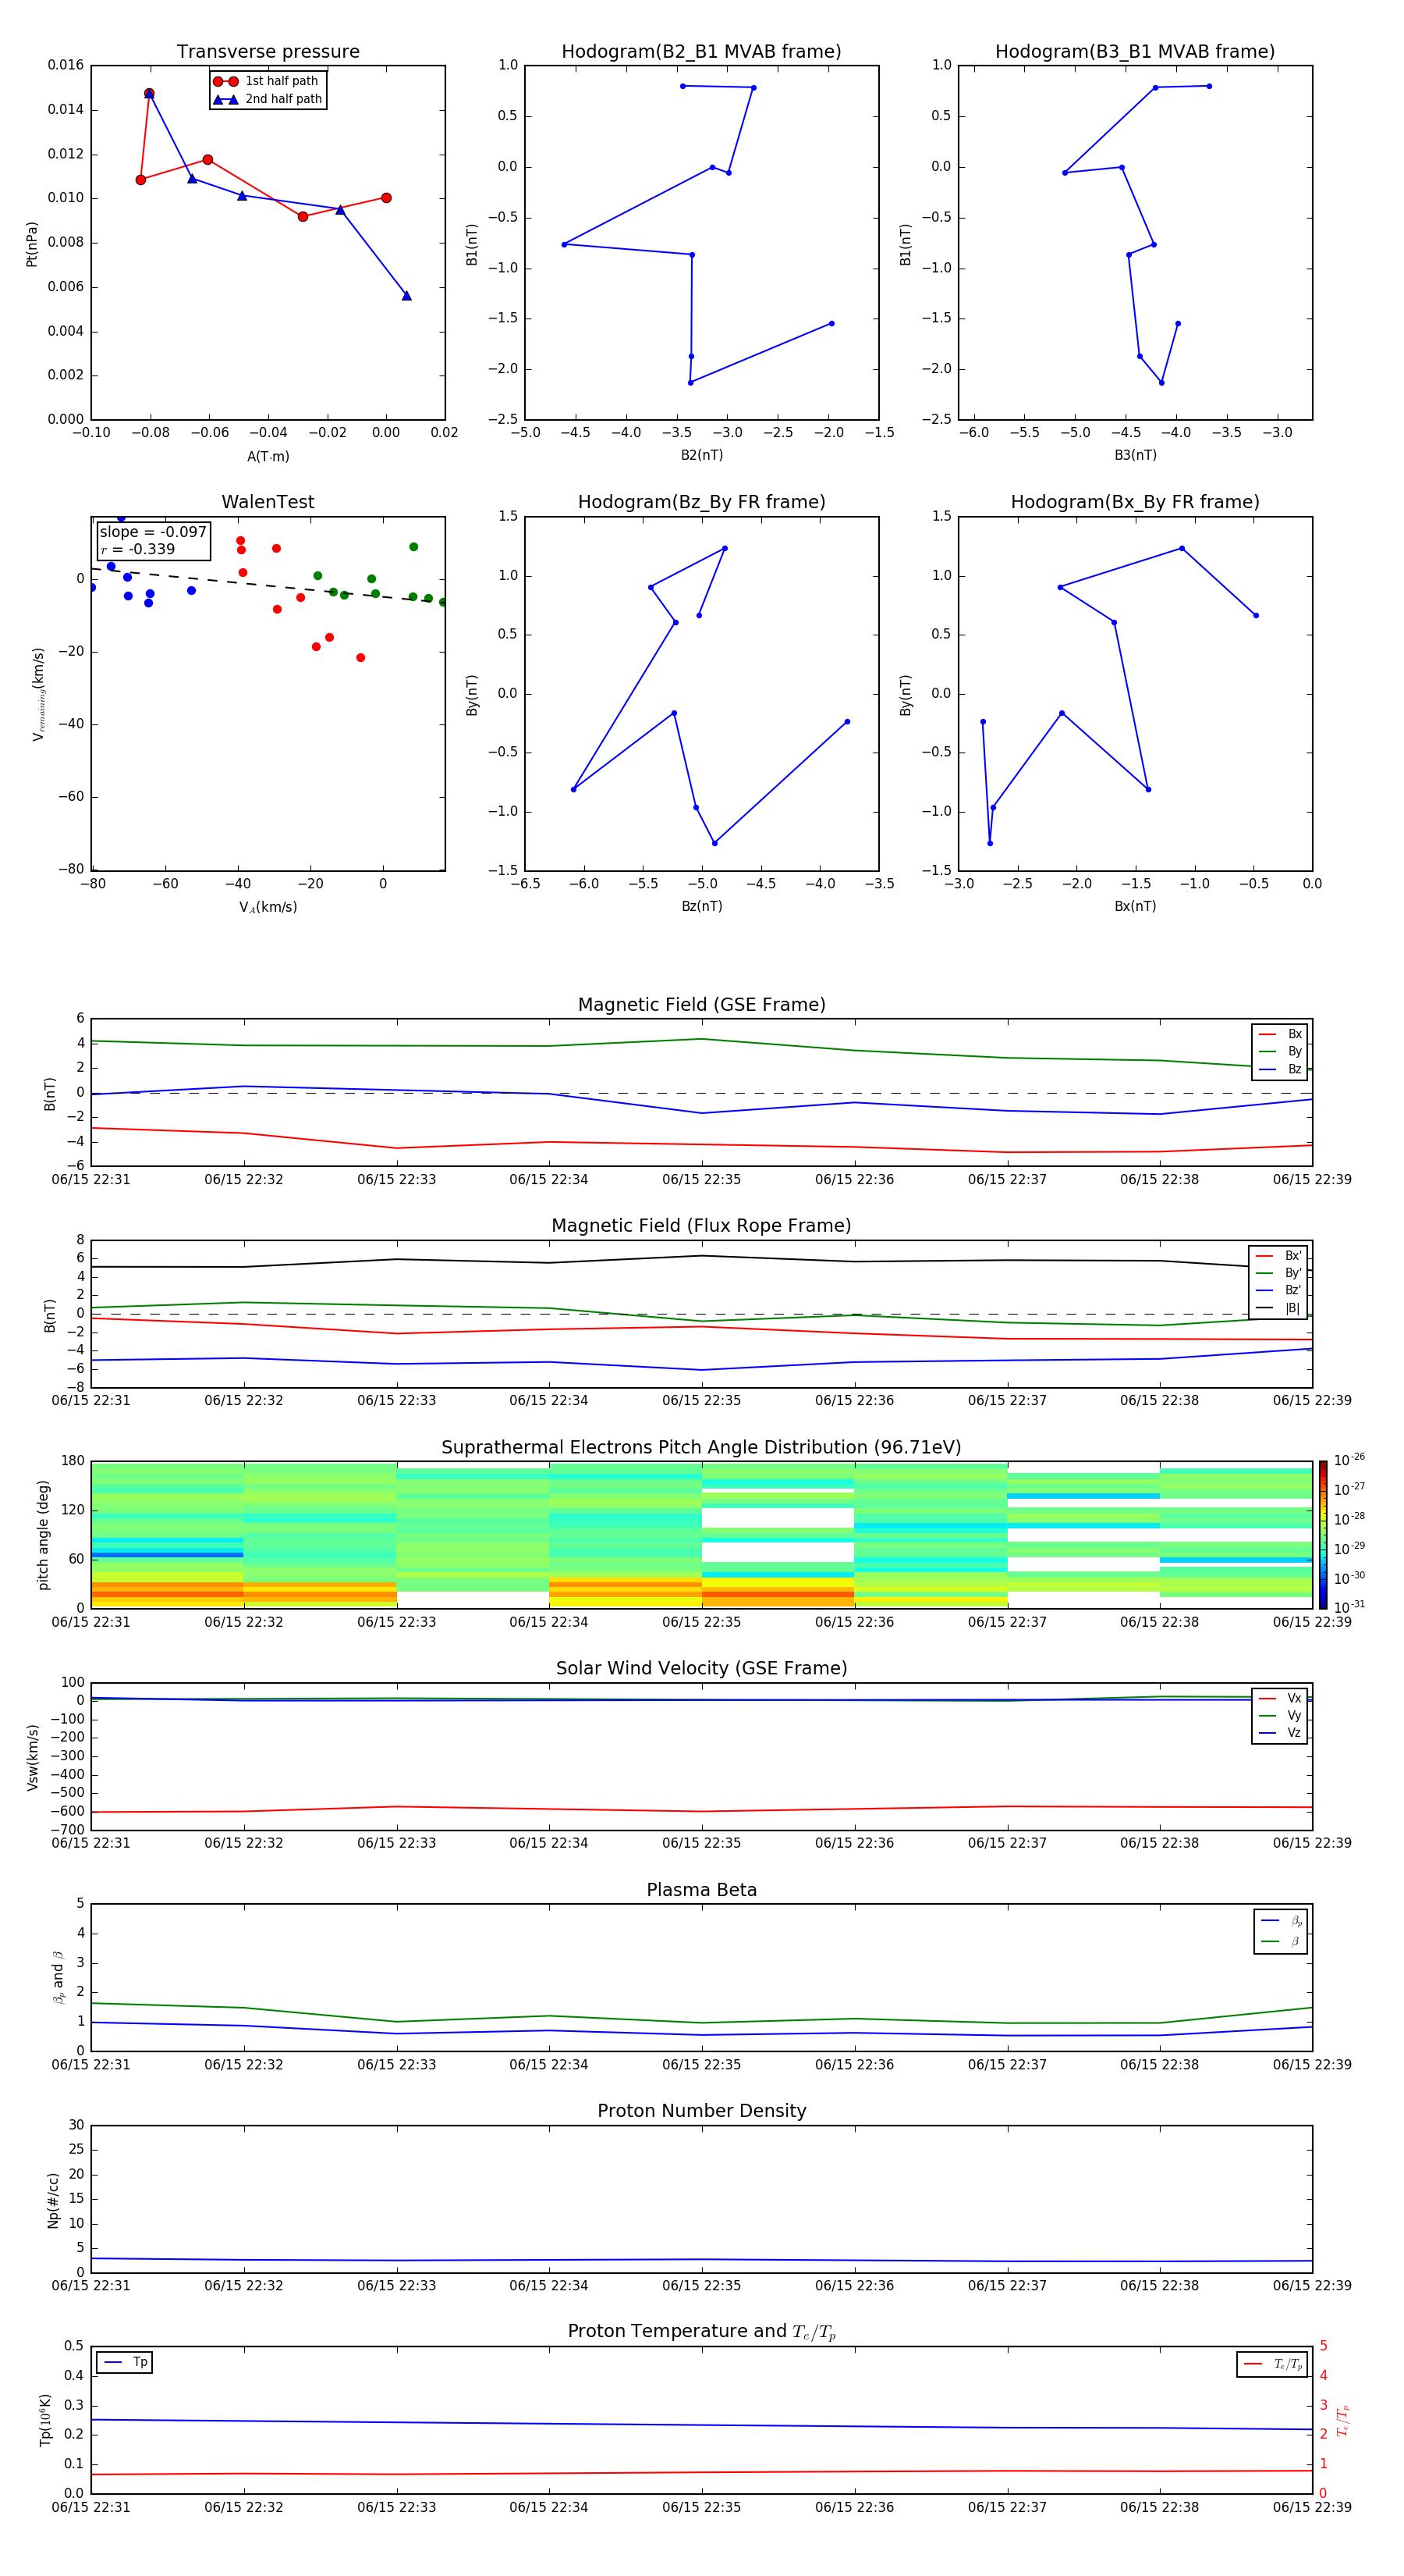Image resolution: width=1404 pixels, height=2576 pixels.
Task: Click the "Bx(nT)" x-axis label
Action: tap(1135, 906)
